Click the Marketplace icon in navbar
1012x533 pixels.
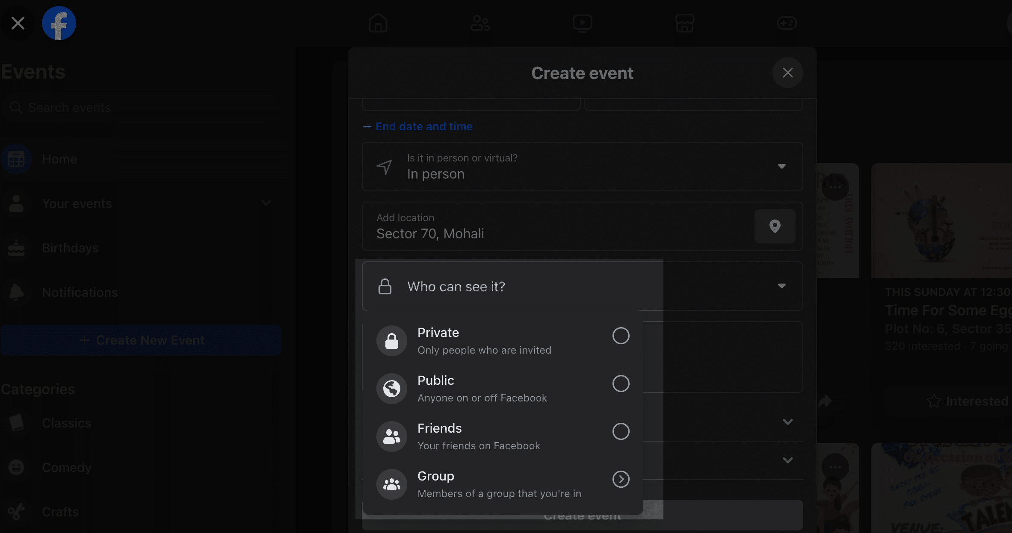coord(684,23)
